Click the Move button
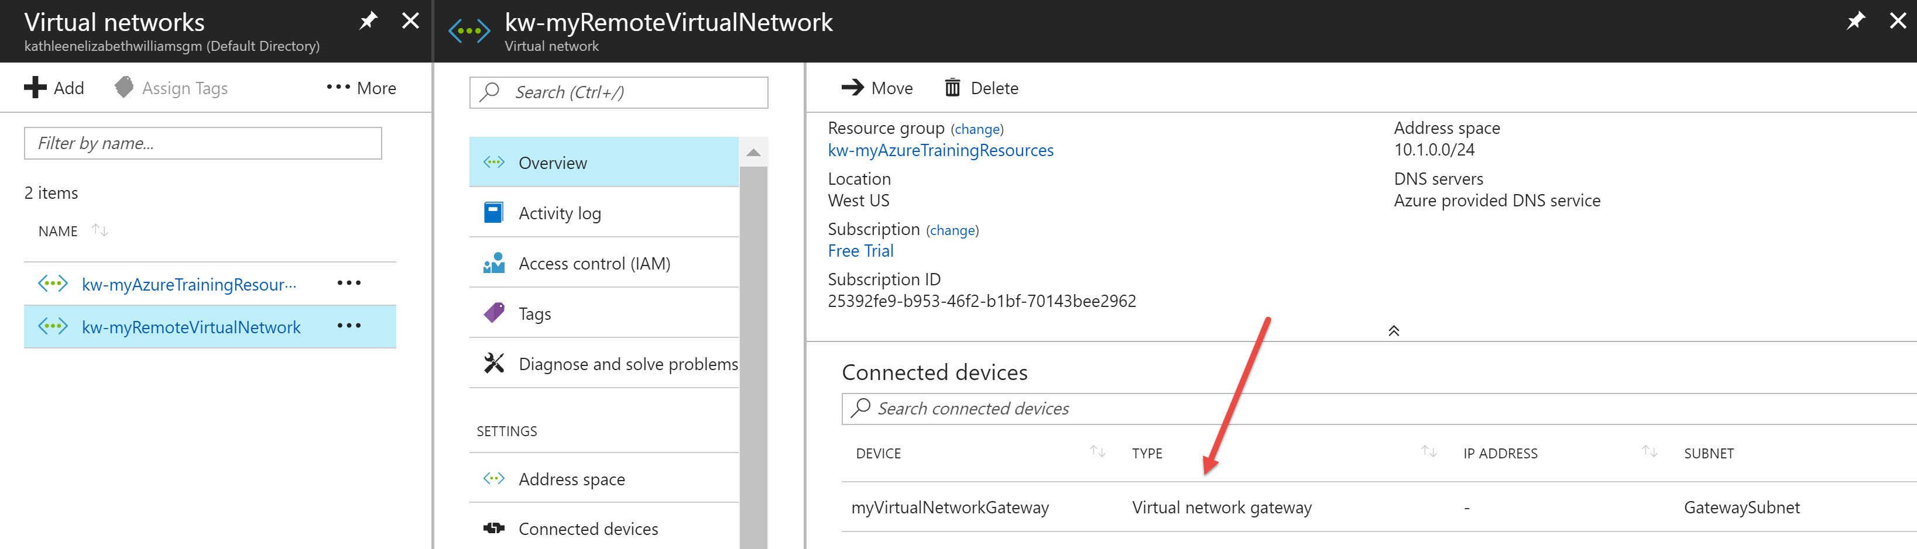Screen dimensions: 1917x549 [x=877, y=88]
